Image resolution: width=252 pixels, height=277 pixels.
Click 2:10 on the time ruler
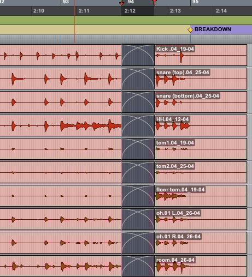pyautogui.click(x=39, y=11)
